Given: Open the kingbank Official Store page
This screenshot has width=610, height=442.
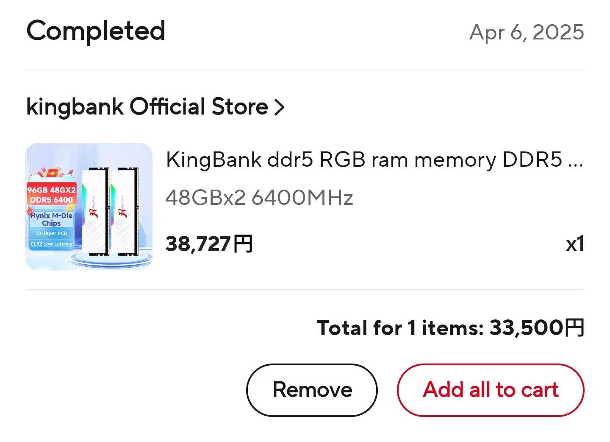Looking at the screenshot, I should [x=147, y=106].
